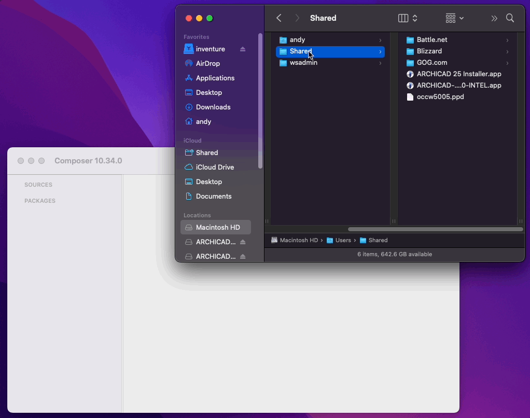Open the column view switcher icon

(x=408, y=18)
